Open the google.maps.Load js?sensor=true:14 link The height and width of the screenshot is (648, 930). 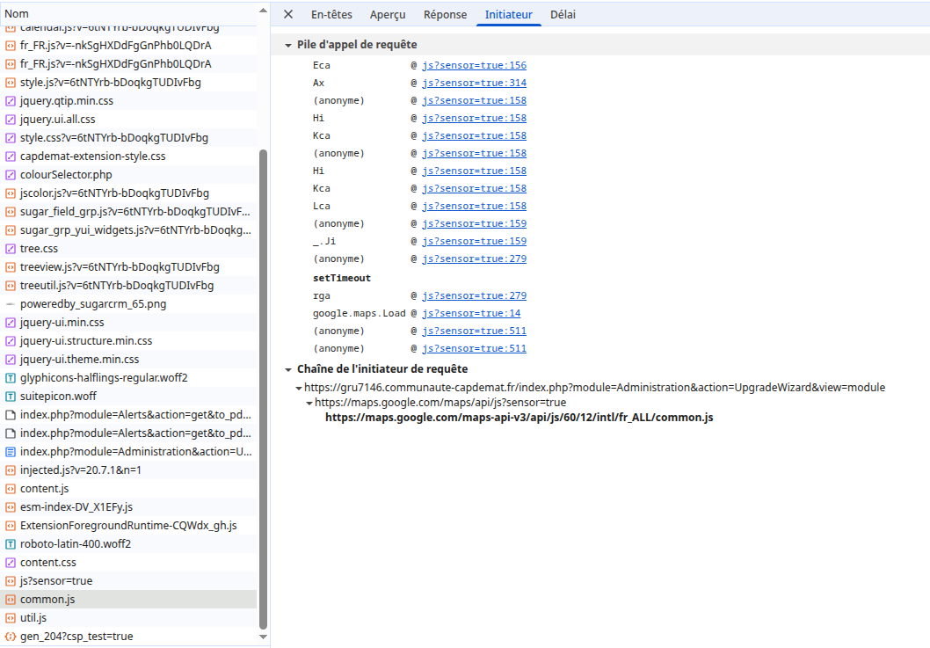click(471, 313)
